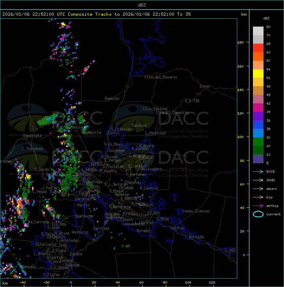Click the 'Lomas_Blancas' map label
This screenshot has width=284, height=287.
point(196,211)
